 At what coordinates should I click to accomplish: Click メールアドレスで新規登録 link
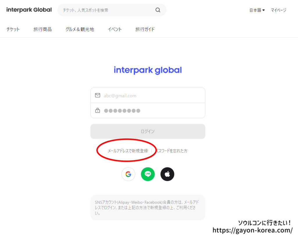click(128, 151)
